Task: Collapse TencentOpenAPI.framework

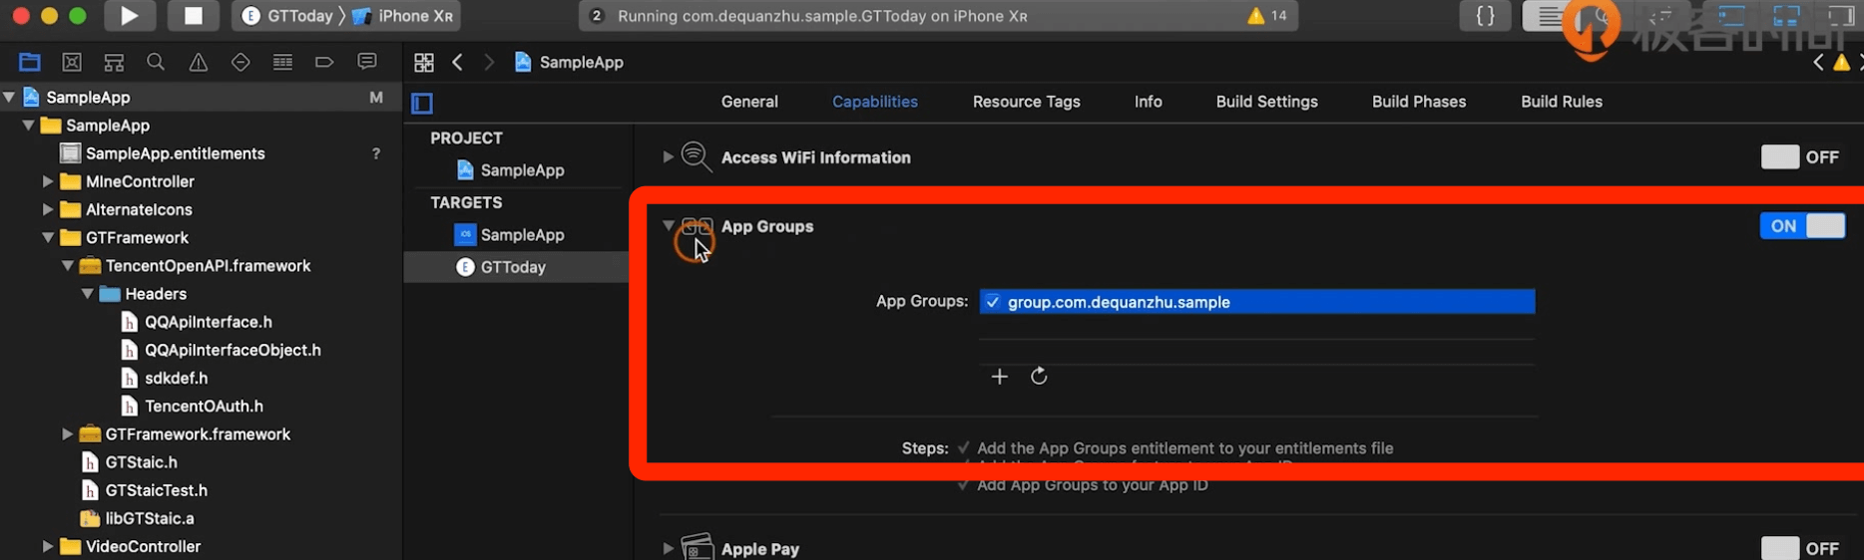Action: (x=67, y=266)
